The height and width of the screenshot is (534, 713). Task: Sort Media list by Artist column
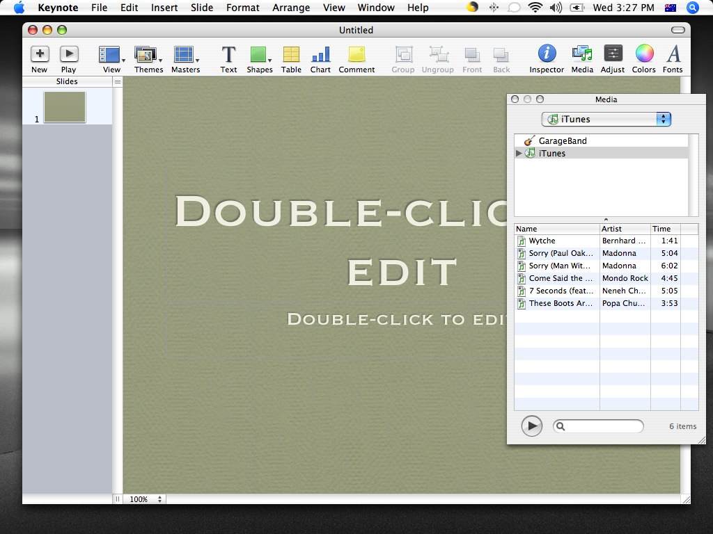click(x=625, y=229)
